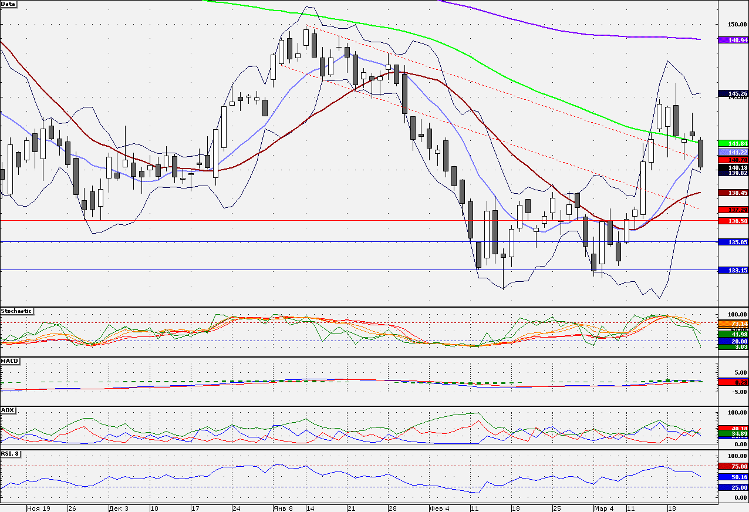Click the green 3.03 Stochastic value
749x512 pixels.
click(733, 348)
